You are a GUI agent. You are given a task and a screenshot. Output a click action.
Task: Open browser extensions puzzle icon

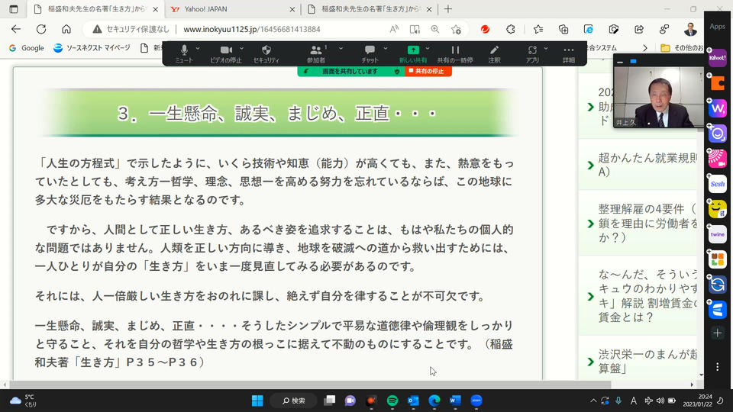(x=511, y=29)
